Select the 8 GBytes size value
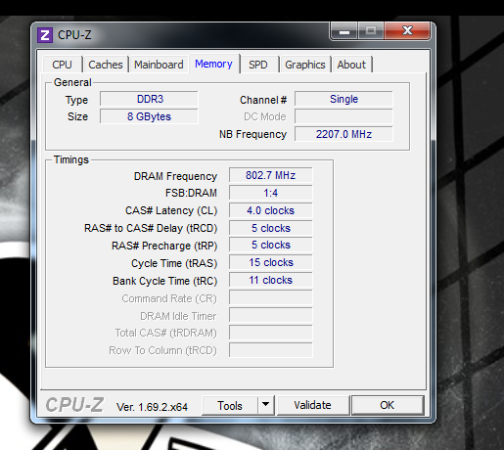Viewport: 504px width, 450px height. pyautogui.click(x=149, y=116)
